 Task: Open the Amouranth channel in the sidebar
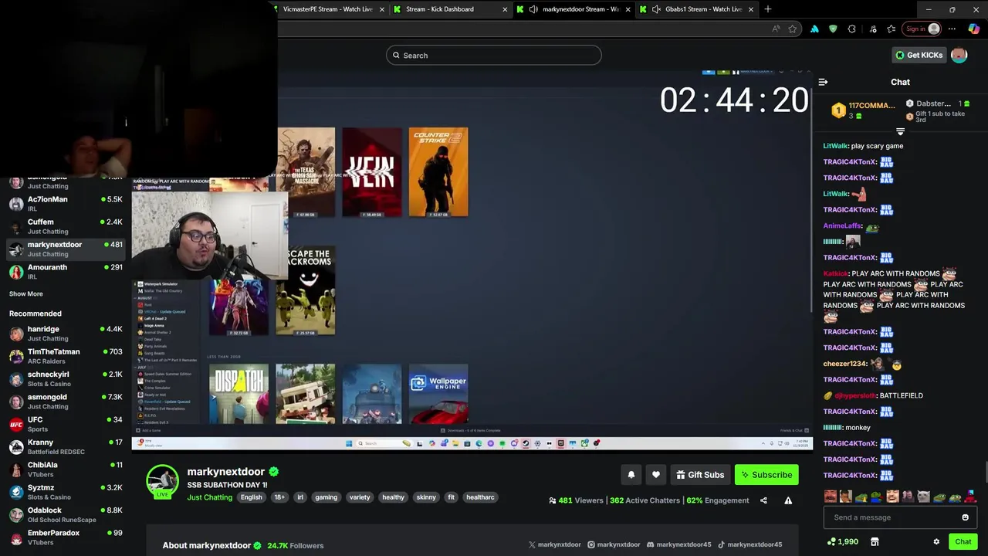(66, 271)
